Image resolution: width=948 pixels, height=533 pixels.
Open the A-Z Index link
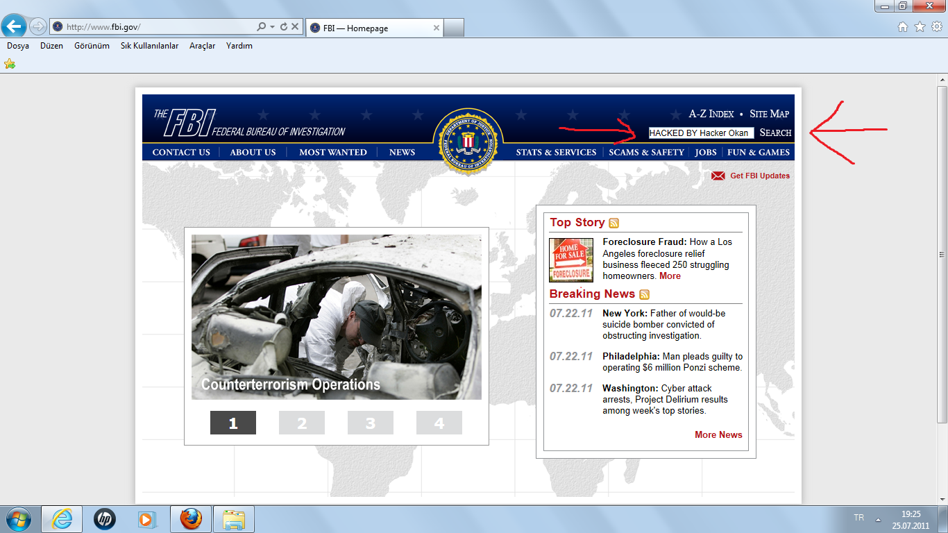coord(711,114)
